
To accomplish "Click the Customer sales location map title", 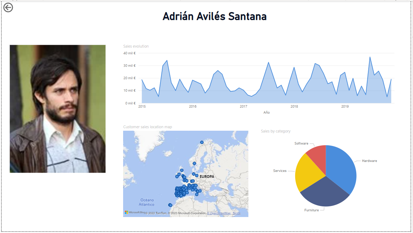I will click(x=147, y=127).
